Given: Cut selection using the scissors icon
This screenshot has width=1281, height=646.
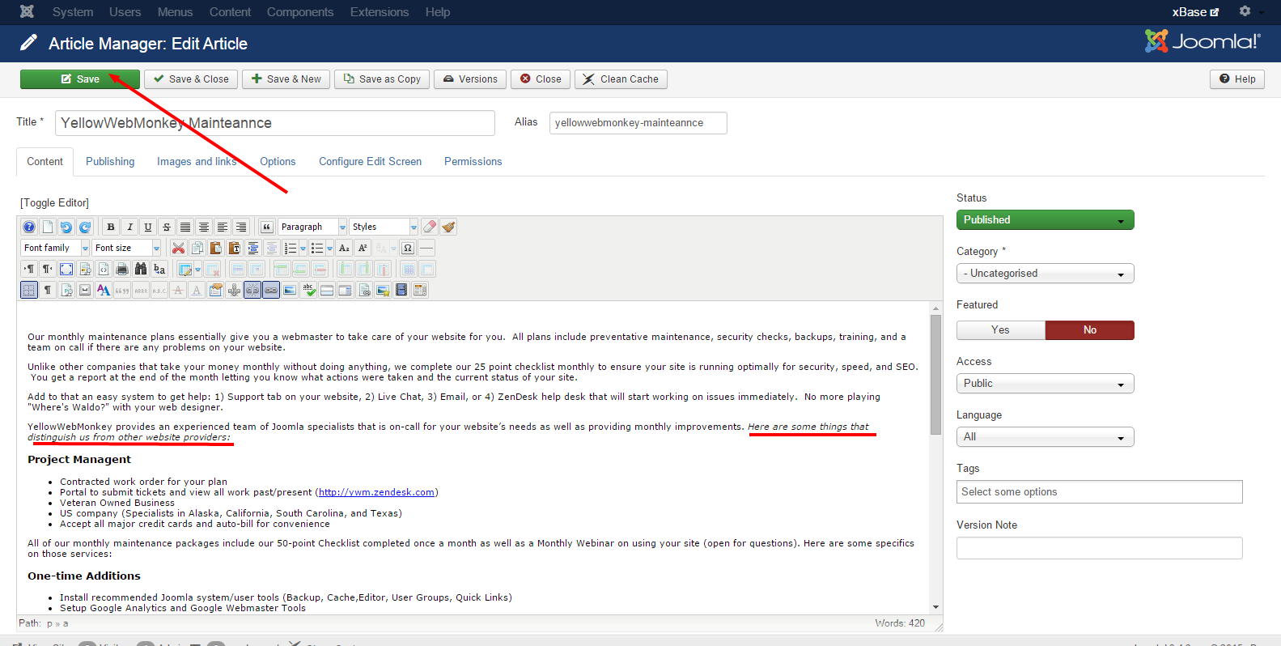Looking at the screenshot, I should click(x=179, y=248).
